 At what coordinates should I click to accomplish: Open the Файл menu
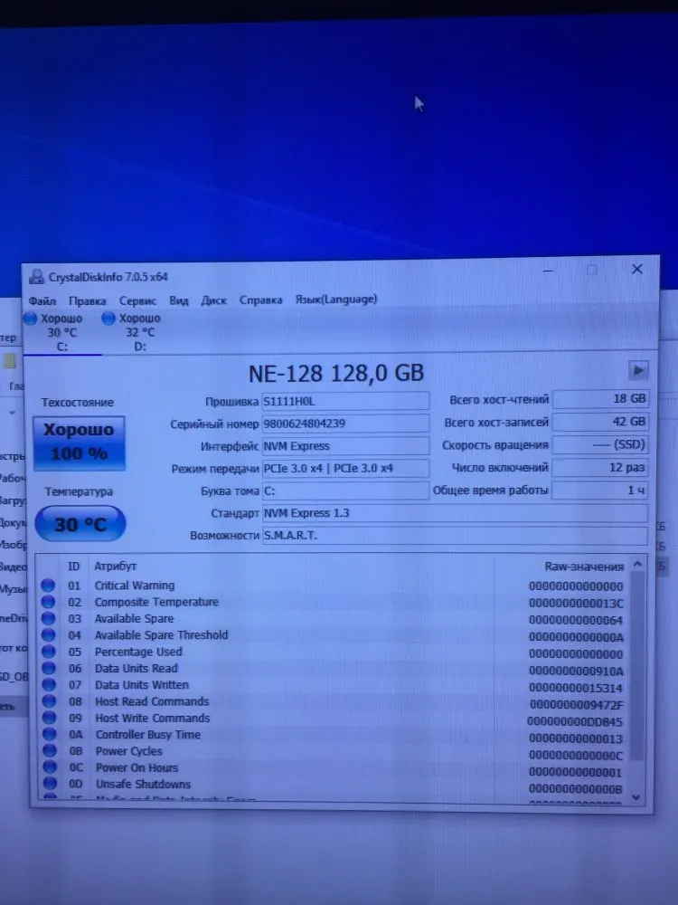pyautogui.click(x=42, y=300)
